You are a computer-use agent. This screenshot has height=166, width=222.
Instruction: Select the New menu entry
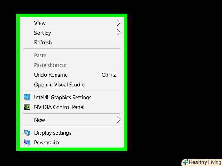coord(40,120)
